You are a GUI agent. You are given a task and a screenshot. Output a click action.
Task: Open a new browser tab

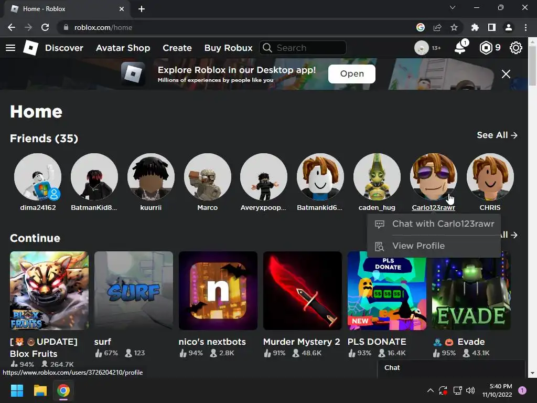pos(142,9)
